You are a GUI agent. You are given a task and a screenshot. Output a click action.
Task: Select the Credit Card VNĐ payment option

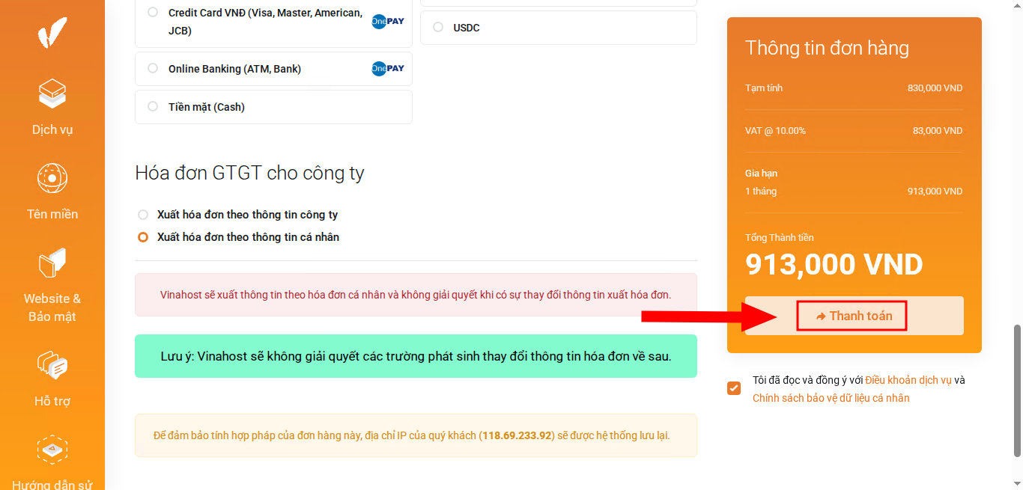pos(152,12)
